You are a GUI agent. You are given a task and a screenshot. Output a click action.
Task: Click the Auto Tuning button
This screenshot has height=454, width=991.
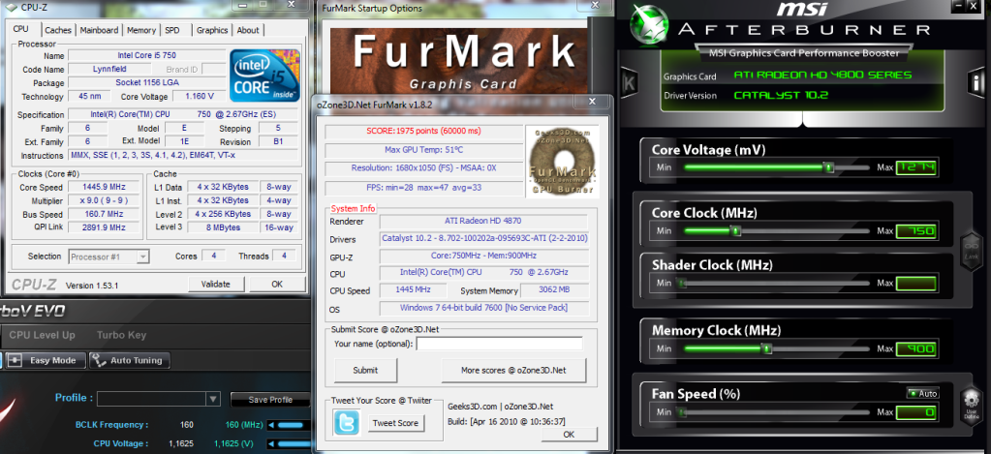[x=130, y=360]
